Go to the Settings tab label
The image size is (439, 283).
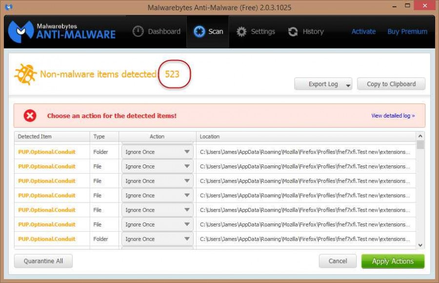pyautogui.click(x=263, y=31)
